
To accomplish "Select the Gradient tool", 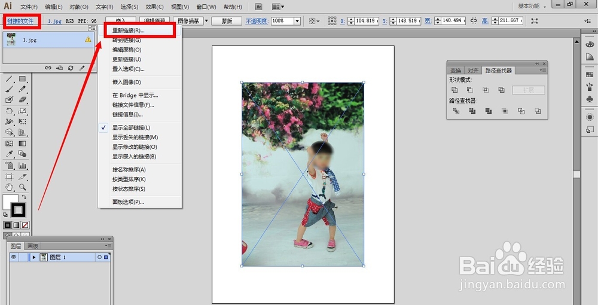I will click(23, 144).
